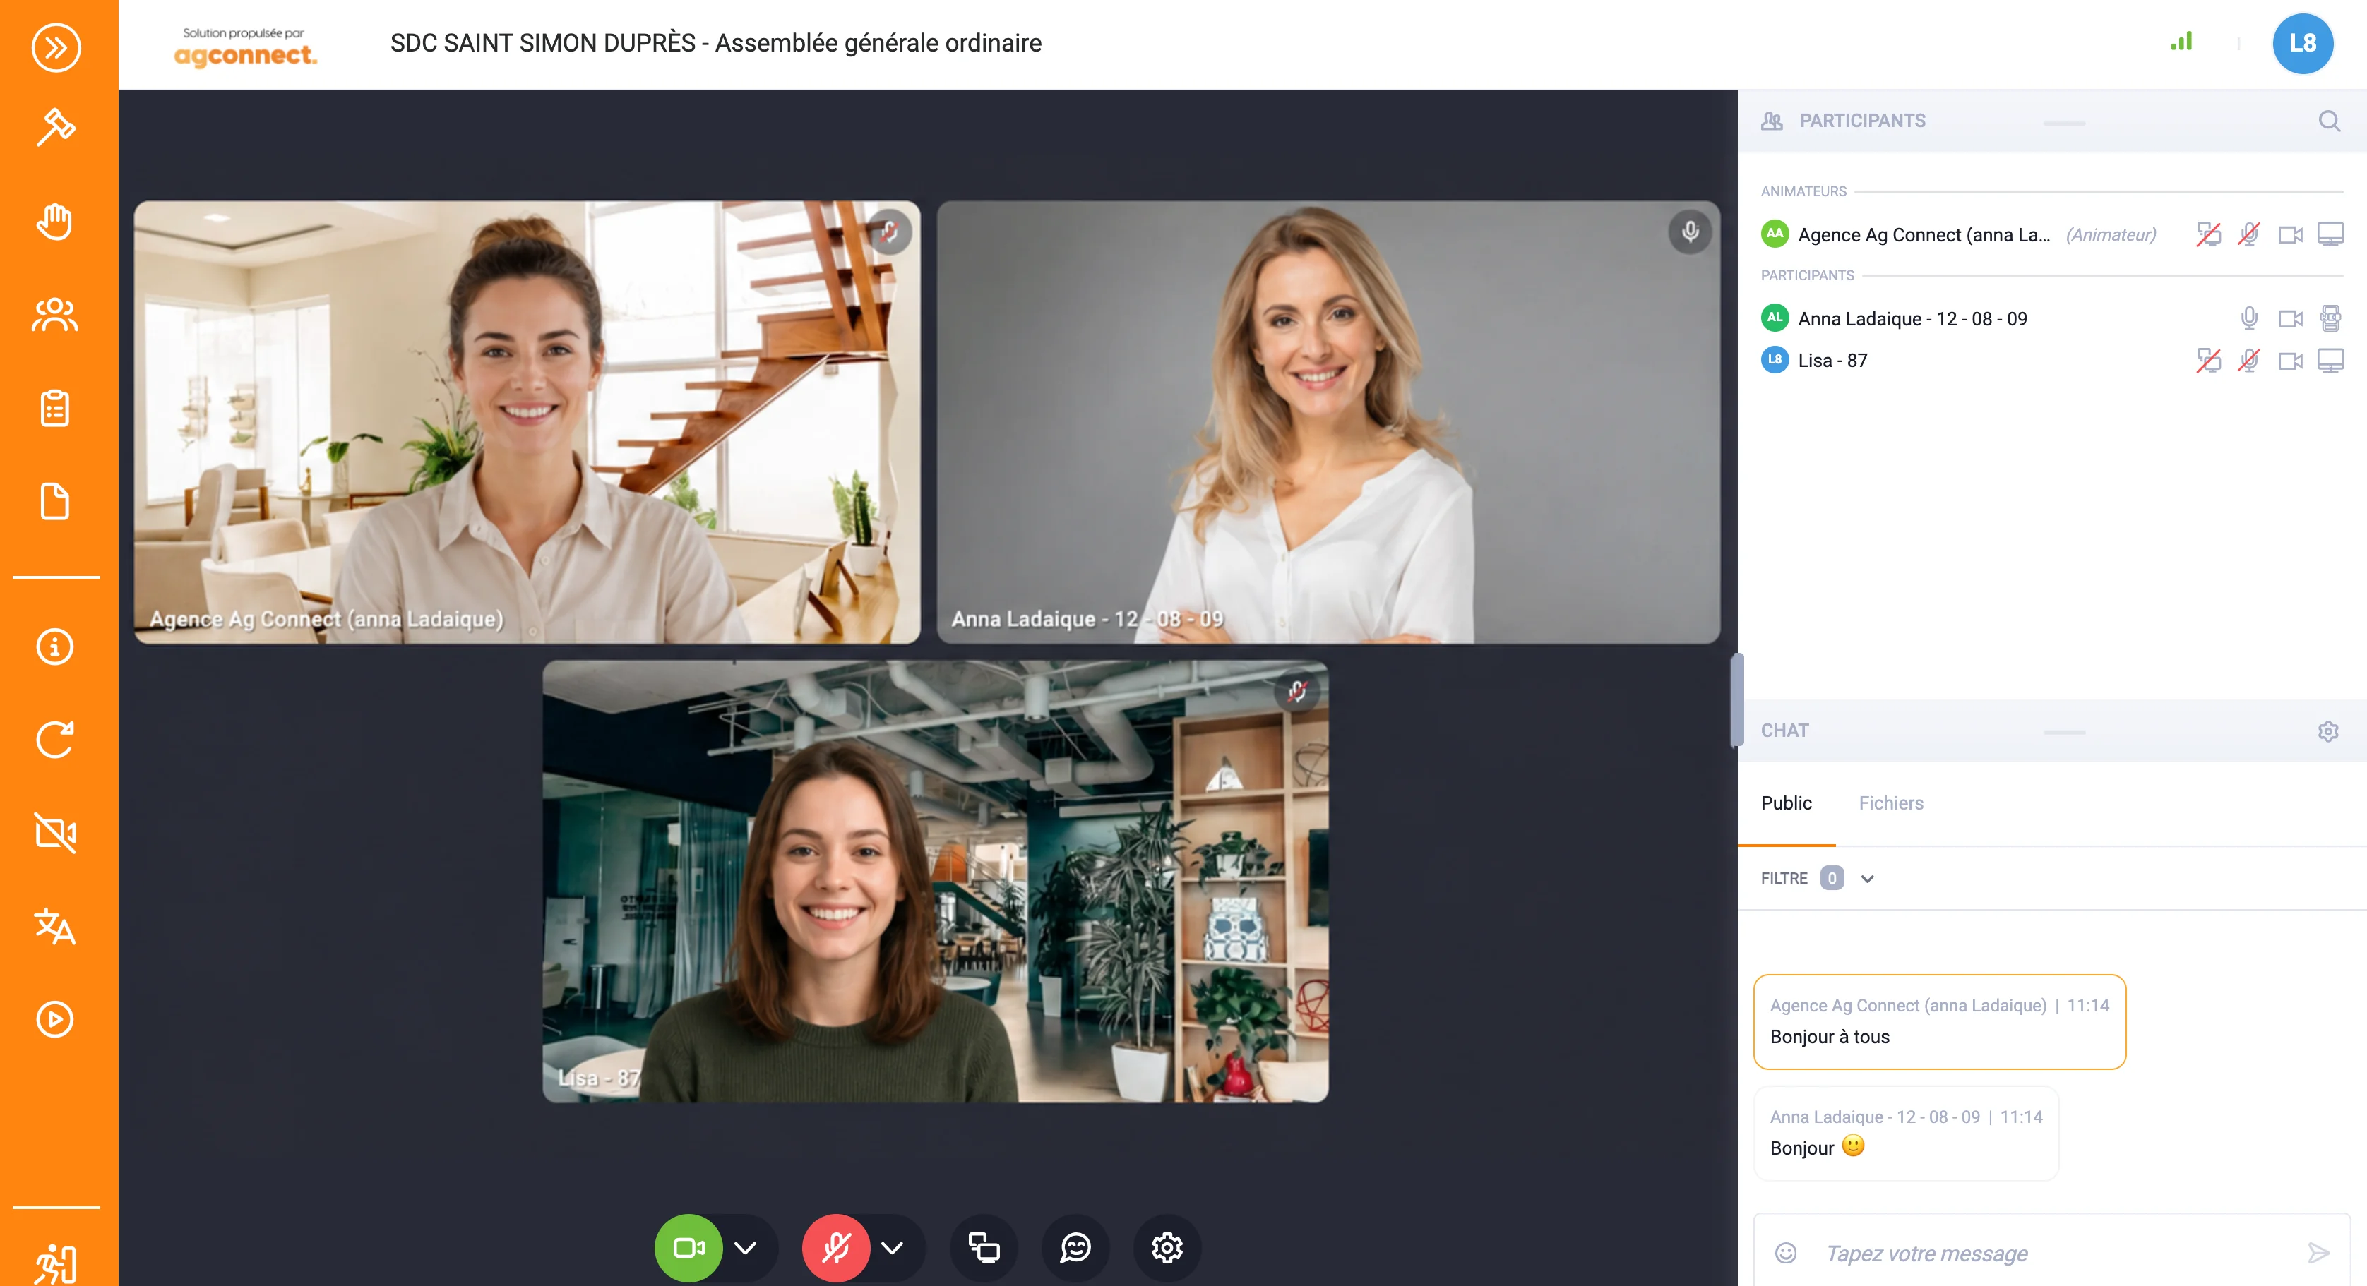Click the crossed-out camera icon in the sidebar
The image size is (2367, 1286).
55,833
